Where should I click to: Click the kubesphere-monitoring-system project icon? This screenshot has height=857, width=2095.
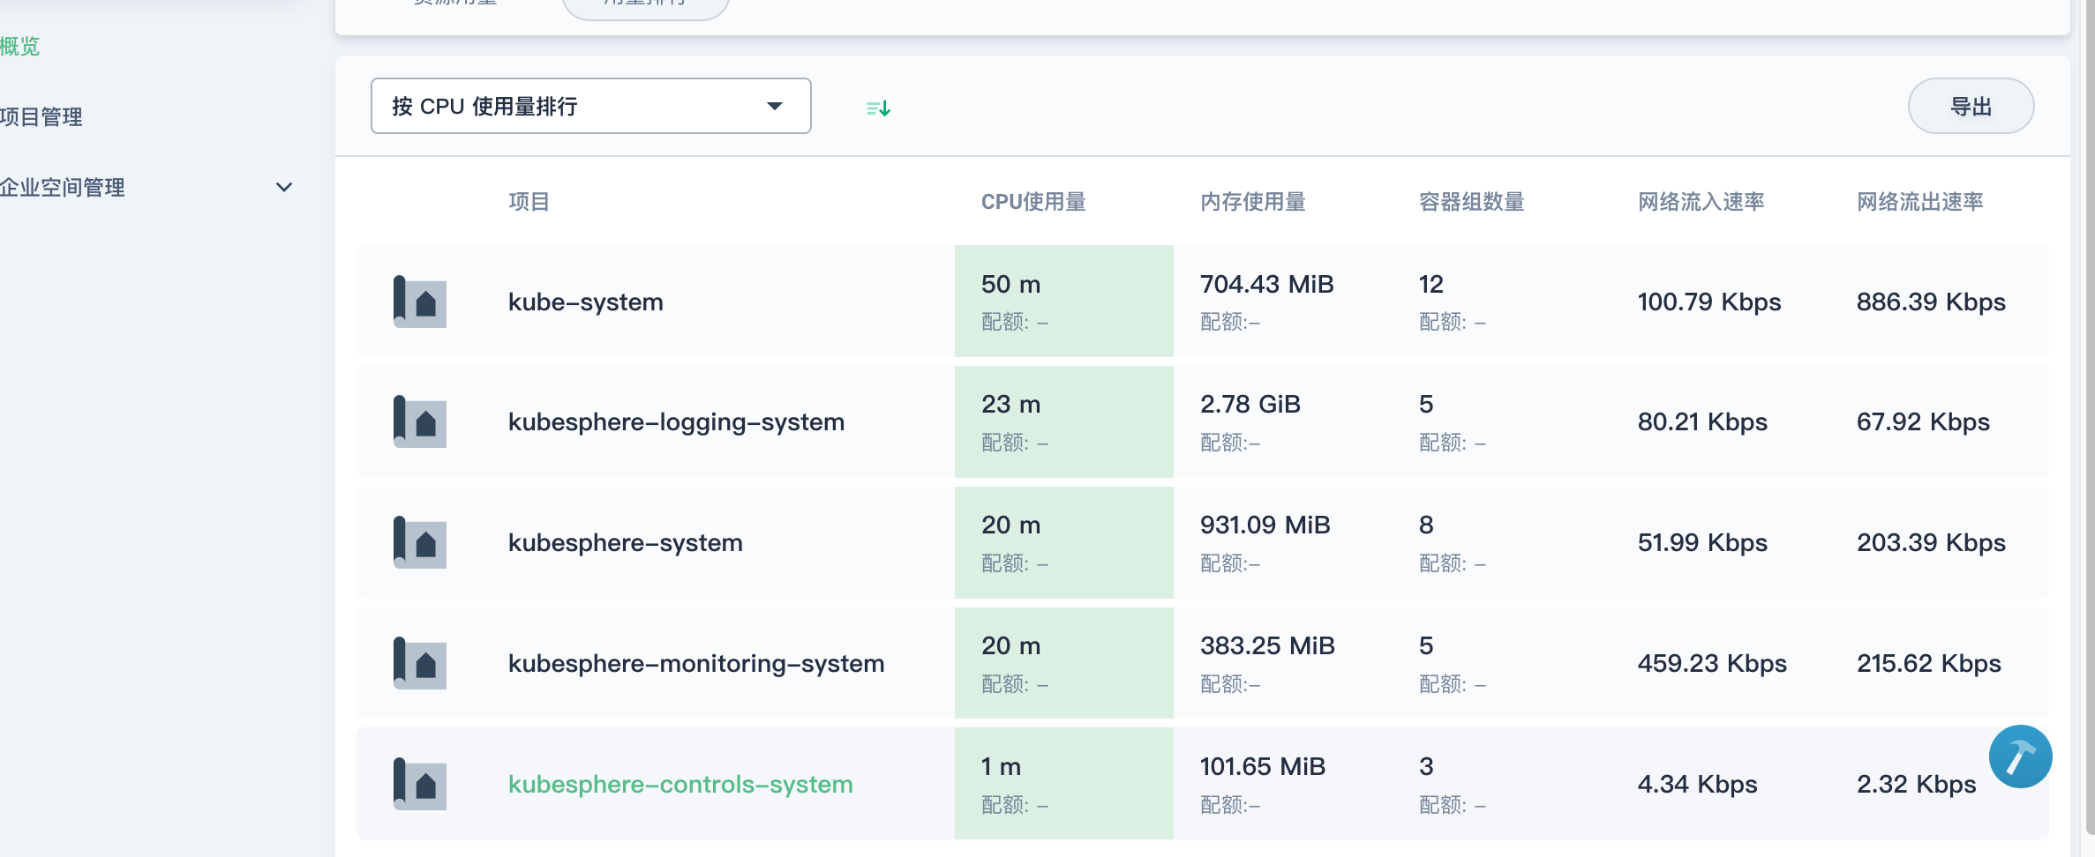point(419,663)
